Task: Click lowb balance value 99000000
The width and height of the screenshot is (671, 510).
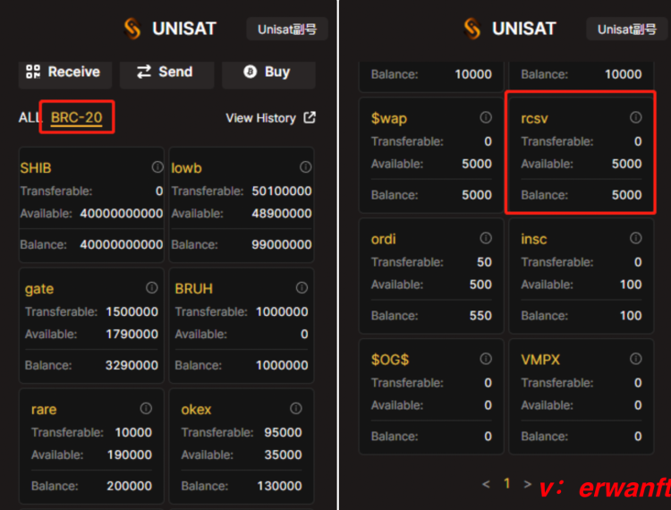Action: click(282, 244)
